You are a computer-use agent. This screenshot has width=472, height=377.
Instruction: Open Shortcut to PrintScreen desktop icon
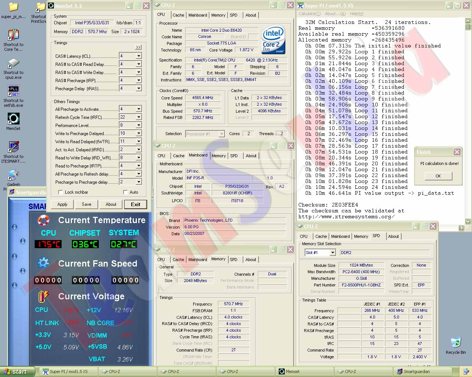pos(38,13)
